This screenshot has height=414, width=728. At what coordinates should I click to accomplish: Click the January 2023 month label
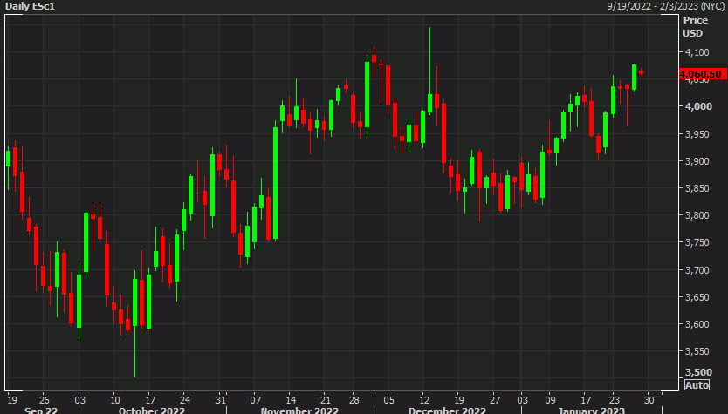(x=589, y=408)
